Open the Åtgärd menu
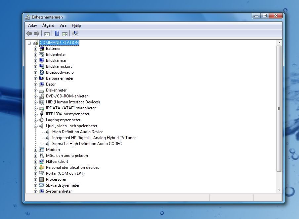The image size is (299, 219). point(48,25)
